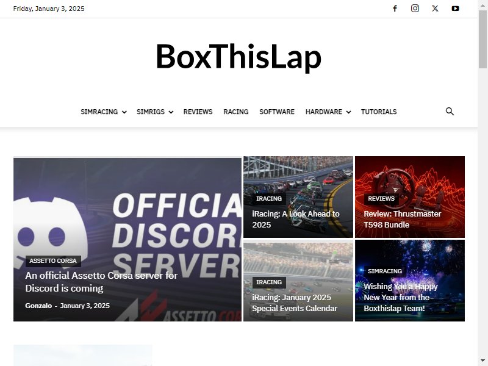Click the page scrollbar thumb
Viewport: 488px width, 366px height.
(483, 39)
